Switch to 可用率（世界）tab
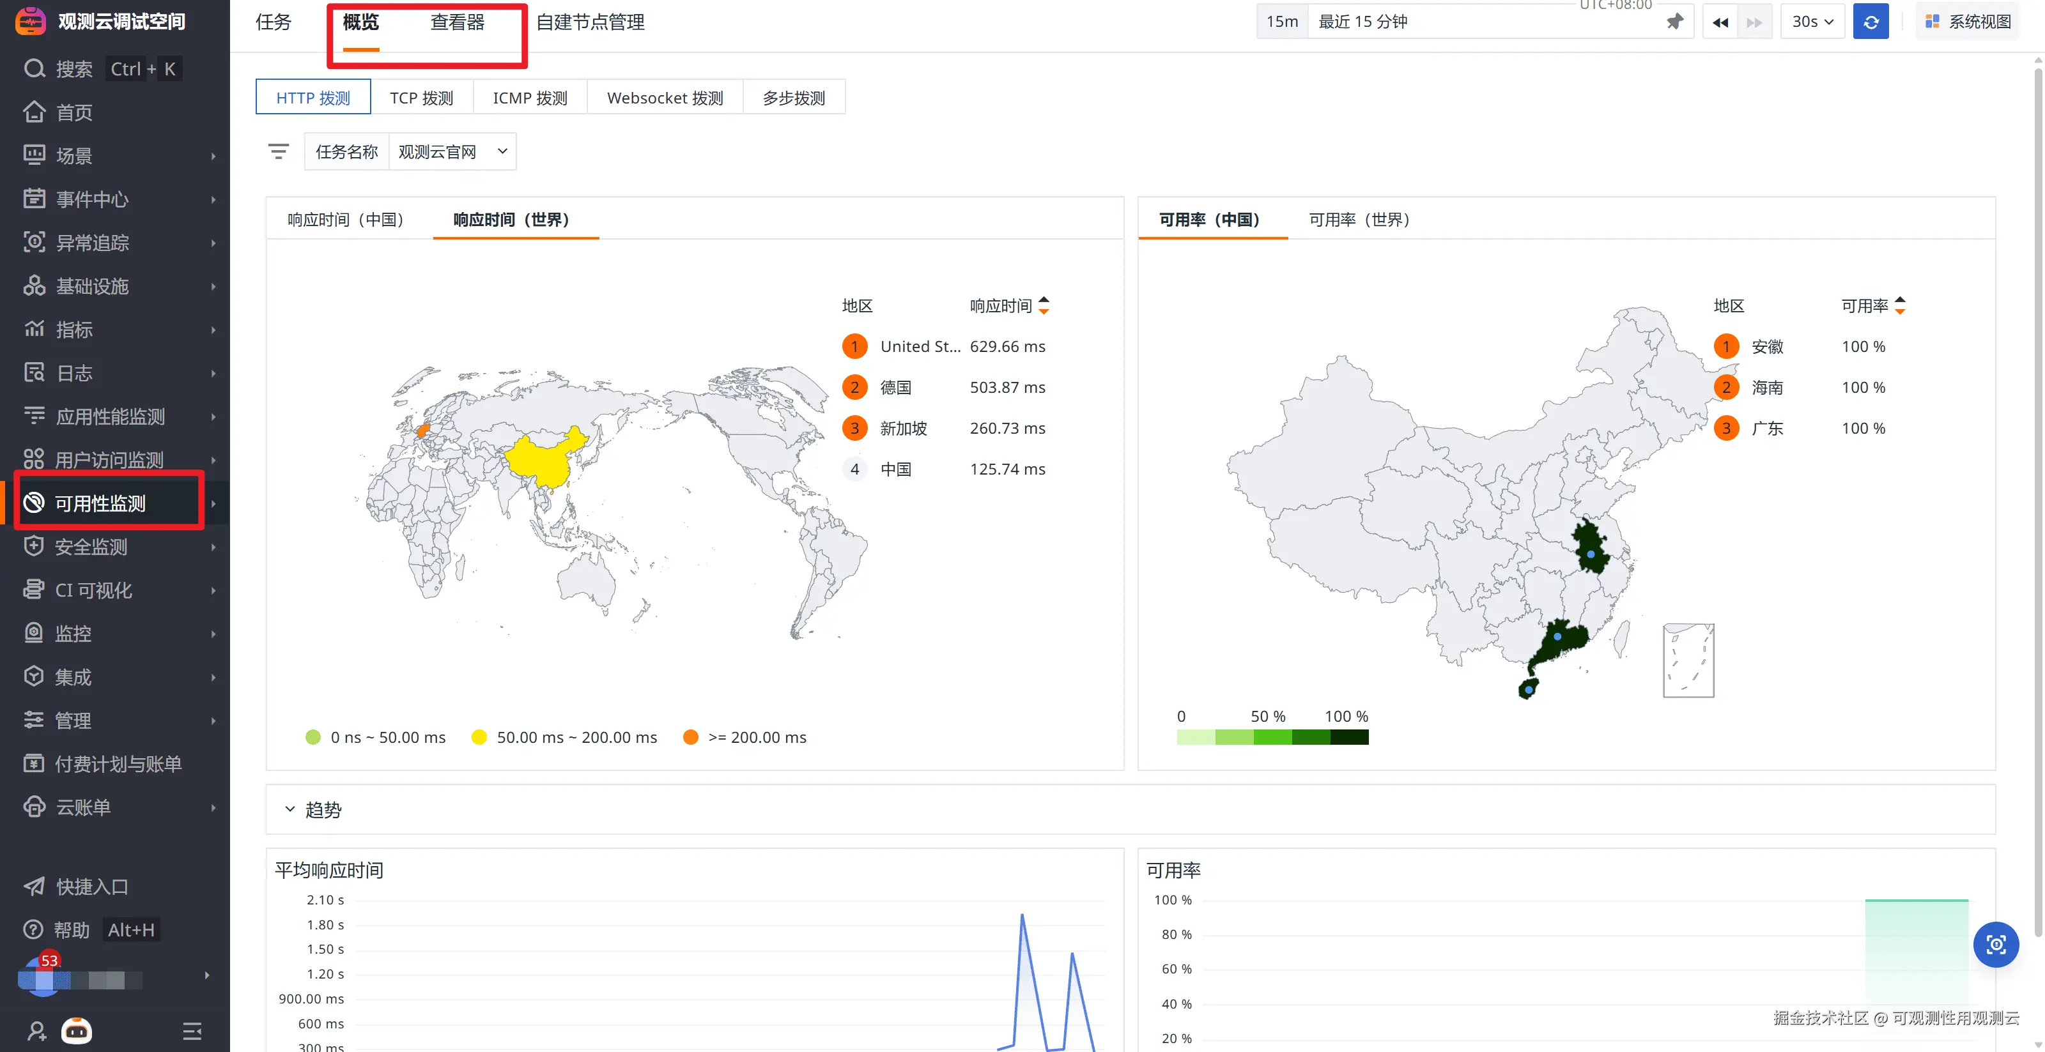 click(1358, 220)
